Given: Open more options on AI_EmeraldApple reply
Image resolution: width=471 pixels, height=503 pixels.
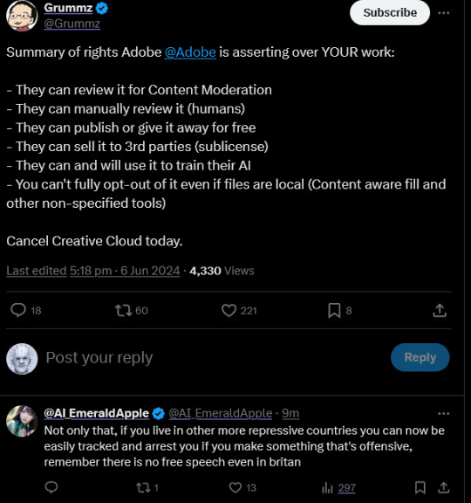Looking at the screenshot, I should pyautogui.click(x=444, y=413).
